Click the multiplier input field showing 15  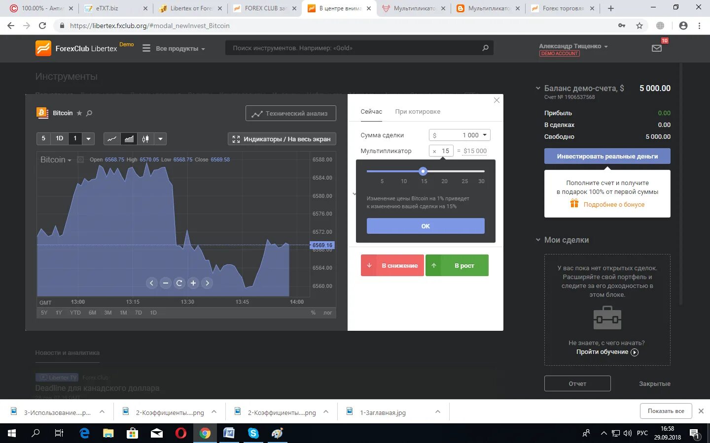tap(441, 151)
